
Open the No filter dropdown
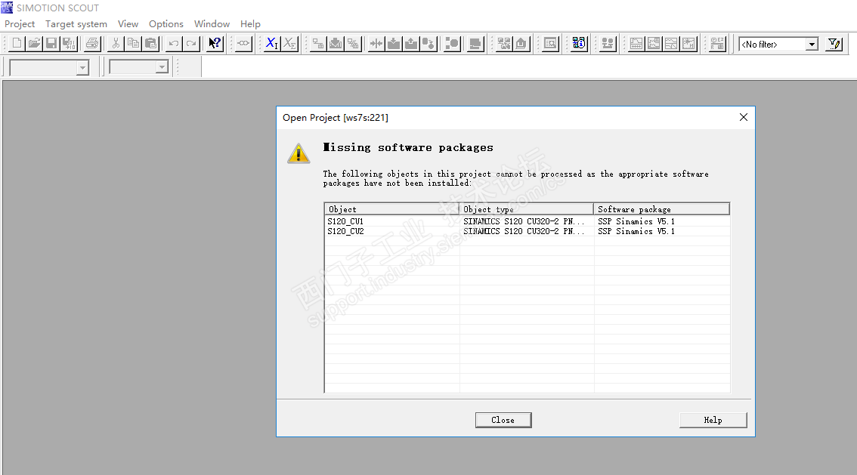pos(812,45)
